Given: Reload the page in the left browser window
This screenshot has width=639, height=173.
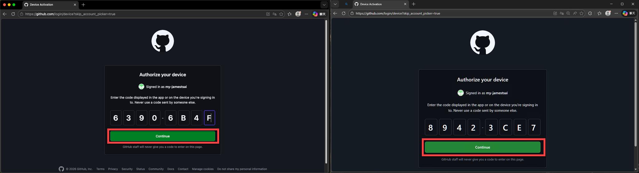Looking at the screenshot, I should pyautogui.click(x=13, y=14).
